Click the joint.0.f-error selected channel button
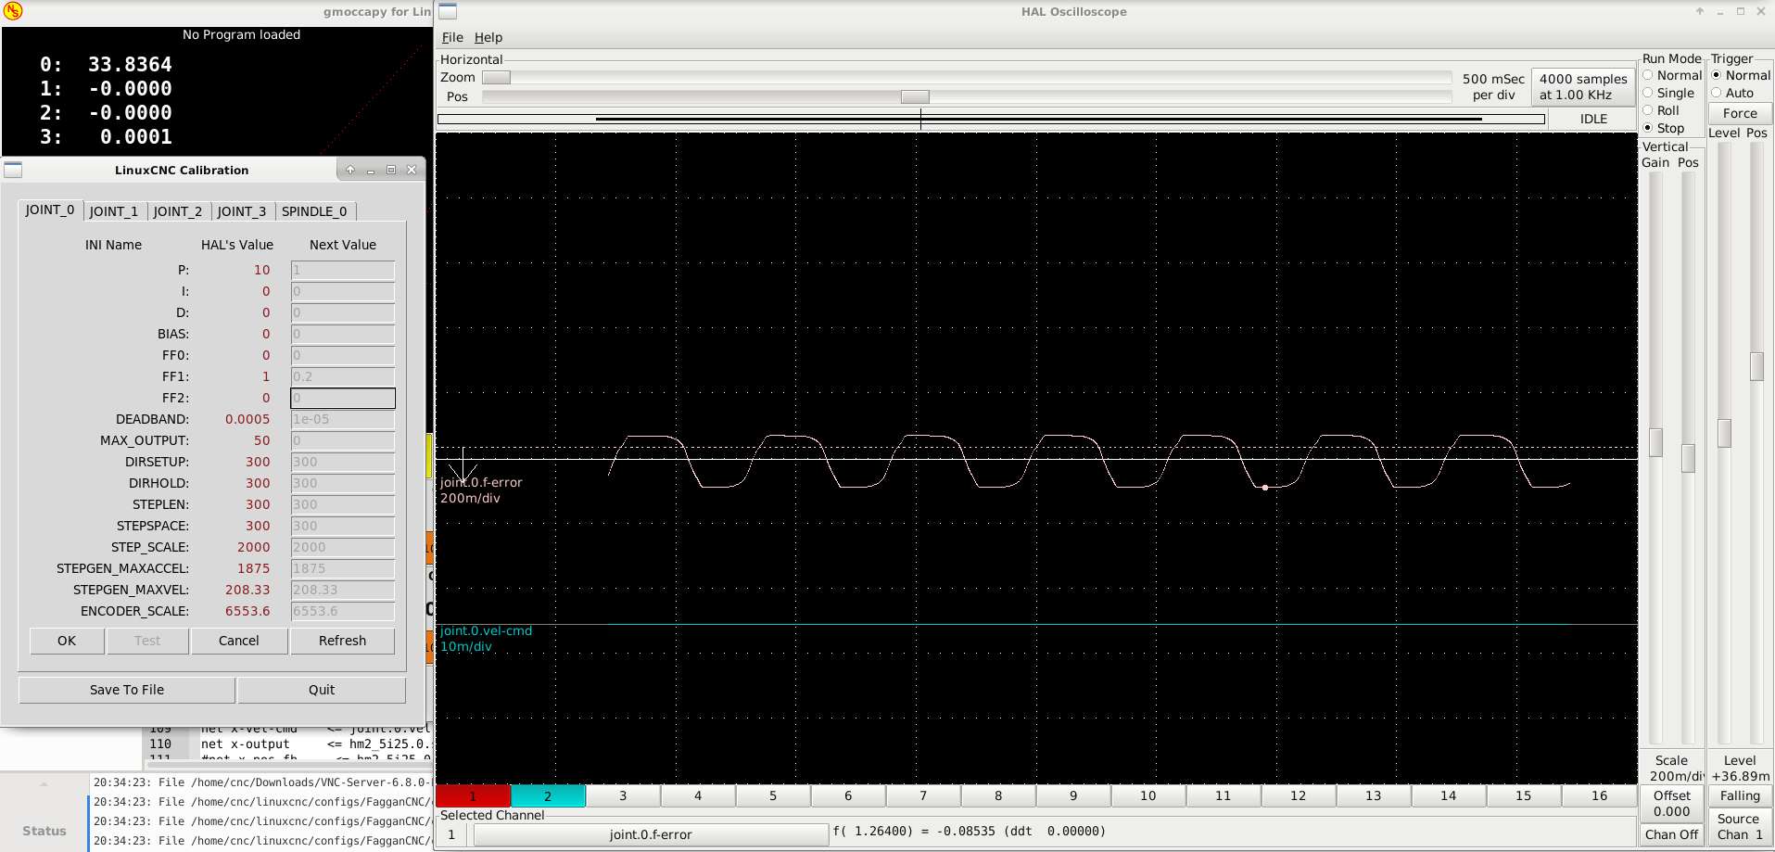 pos(651,834)
